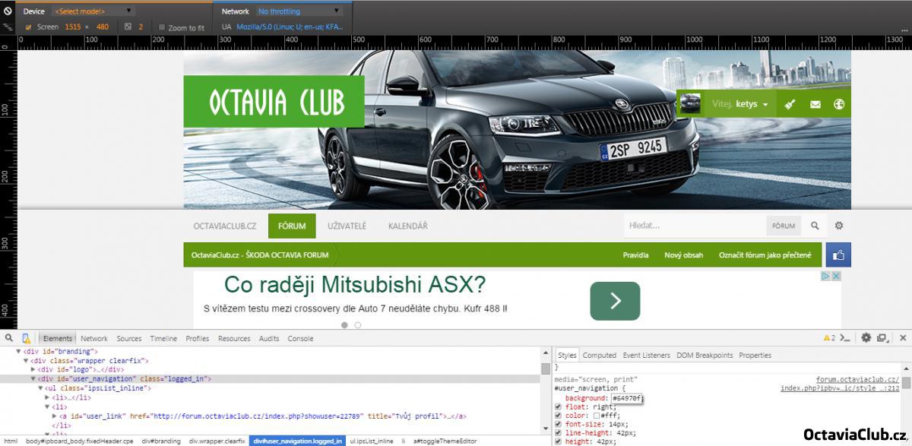
Task: Open the Device select model dropdown
Action: click(93, 11)
